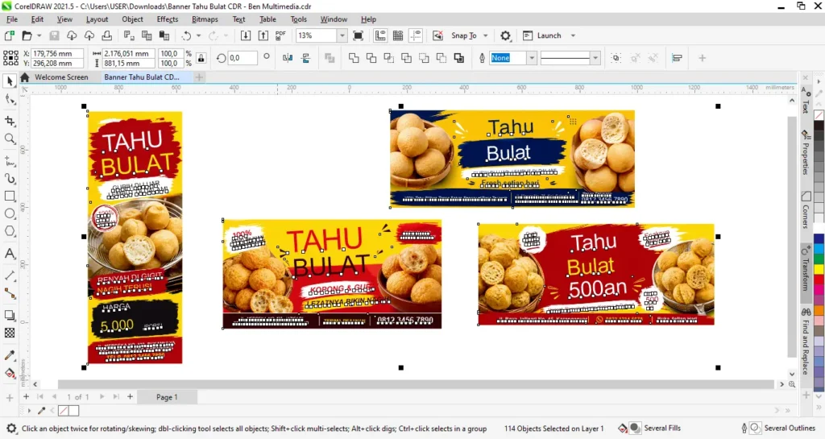
Task: Click the Mirror horizontally icon
Action: pos(288,58)
